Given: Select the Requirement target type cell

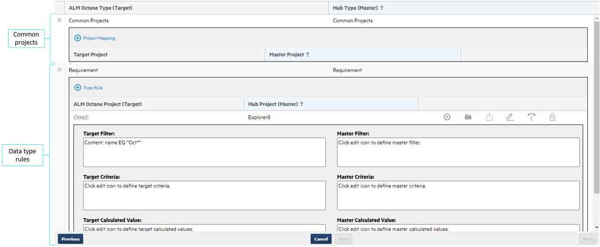Looking at the screenshot, I should click(83, 70).
